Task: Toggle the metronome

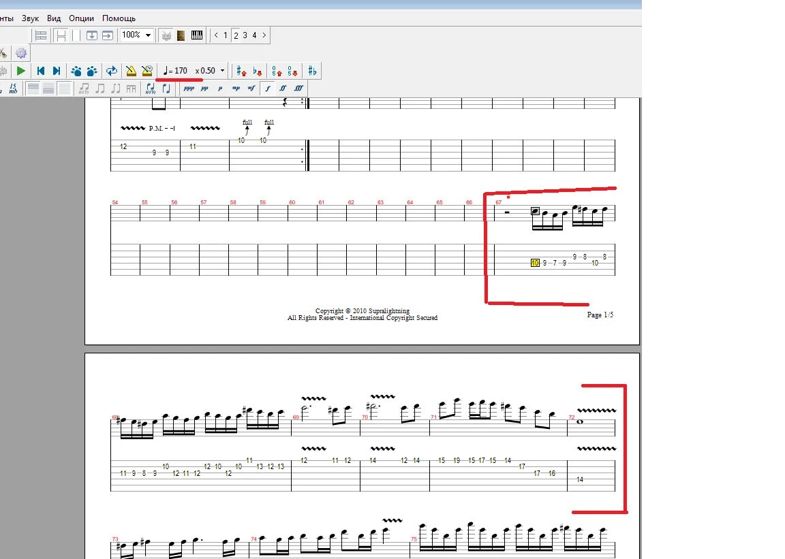Action: (x=131, y=71)
